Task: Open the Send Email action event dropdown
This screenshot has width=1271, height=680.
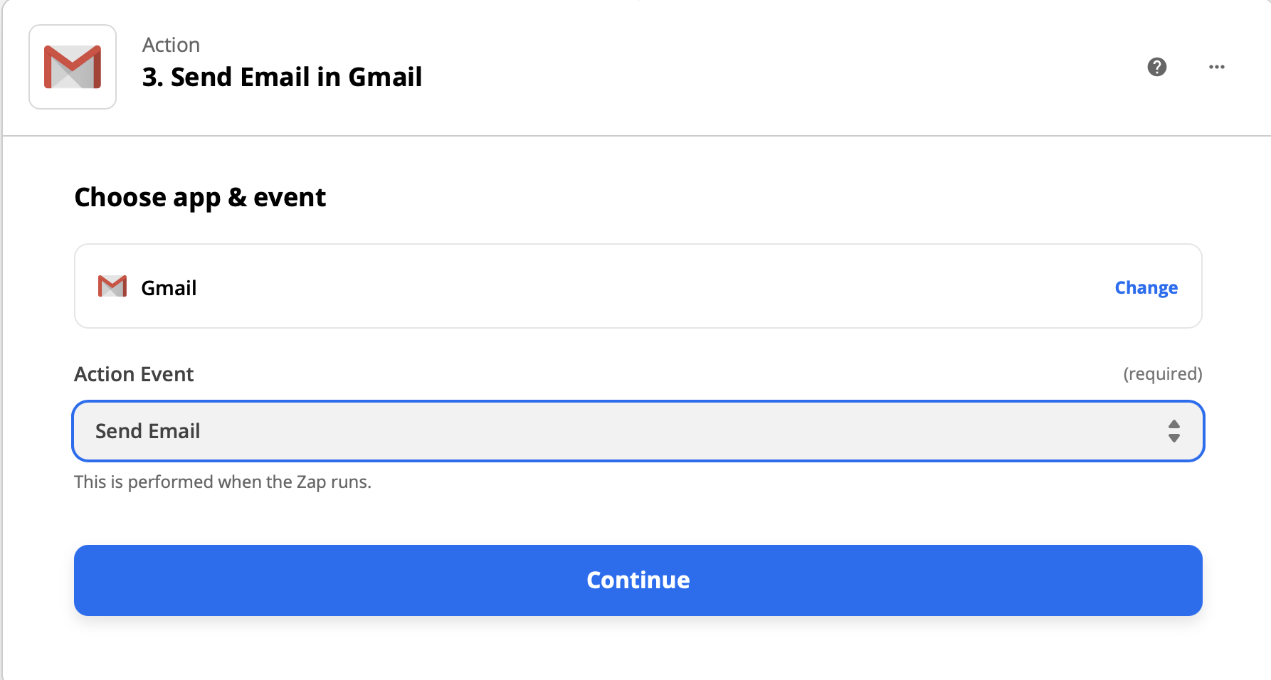Action: click(638, 431)
